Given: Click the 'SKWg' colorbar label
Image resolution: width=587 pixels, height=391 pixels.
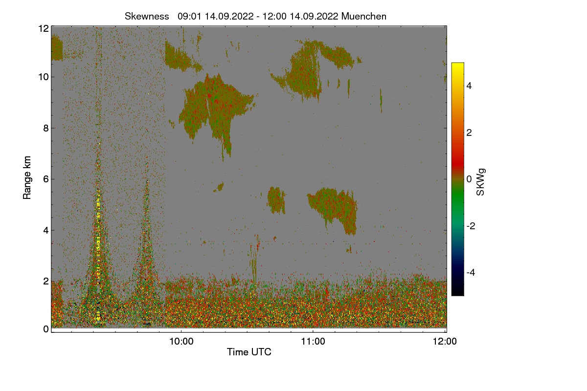Looking at the screenshot, I should click(481, 183).
